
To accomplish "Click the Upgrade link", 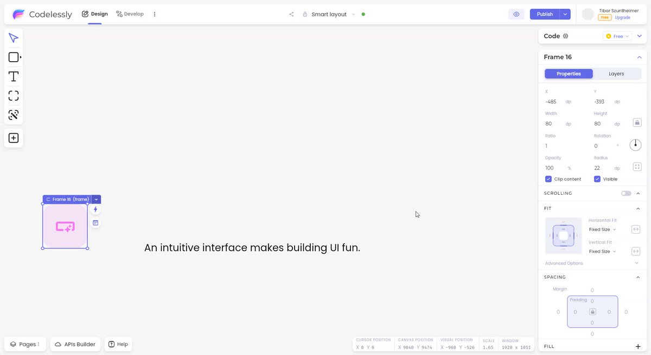I will point(622,17).
